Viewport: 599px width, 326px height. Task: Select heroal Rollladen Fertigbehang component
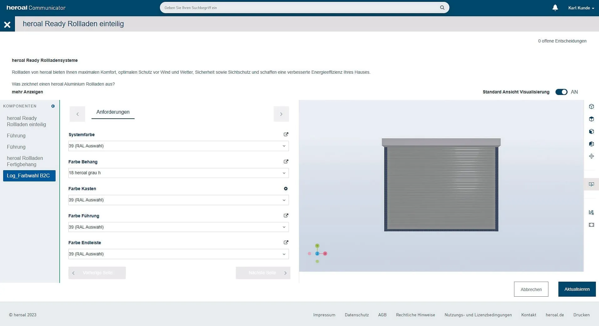coord(25,161)
